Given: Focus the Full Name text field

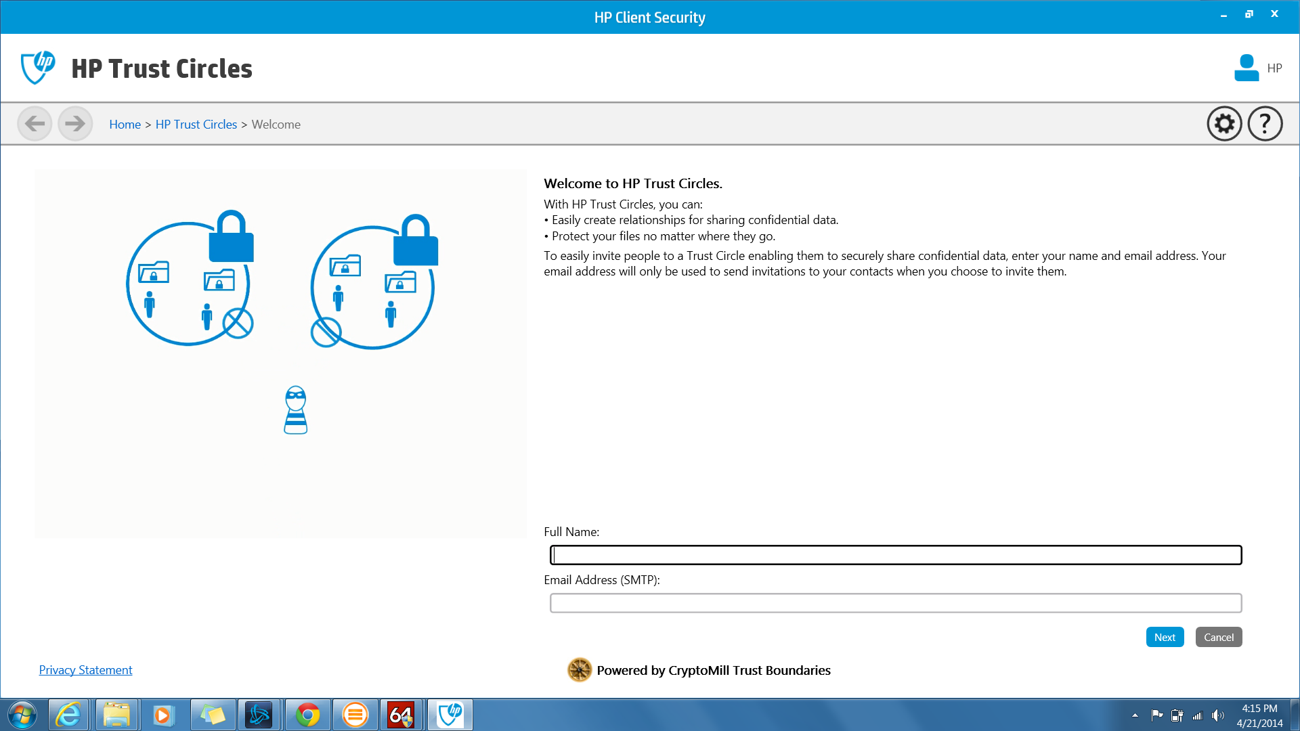Looking at the screenshot, I should tap(896, 555).
